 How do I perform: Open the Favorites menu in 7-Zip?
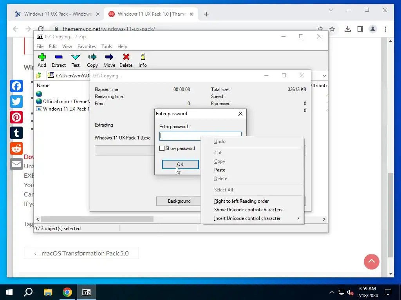click(87, 46)
